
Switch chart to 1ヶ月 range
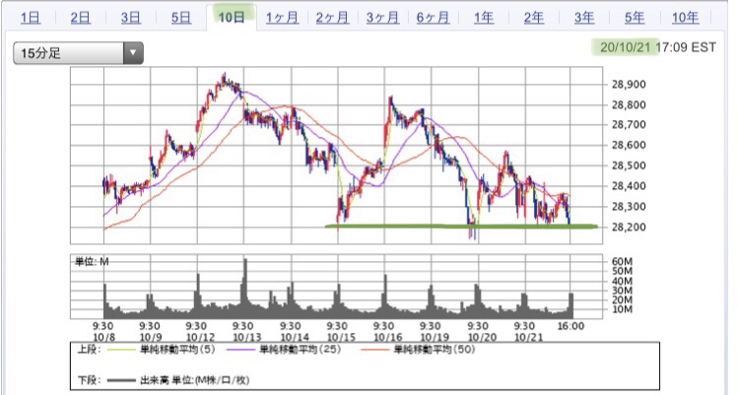click(x=282, y=18)
